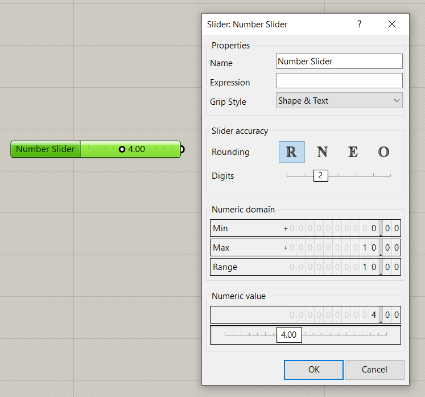Click the Numeric domain group label
The image size is (425, 397).
click(243, 210)
